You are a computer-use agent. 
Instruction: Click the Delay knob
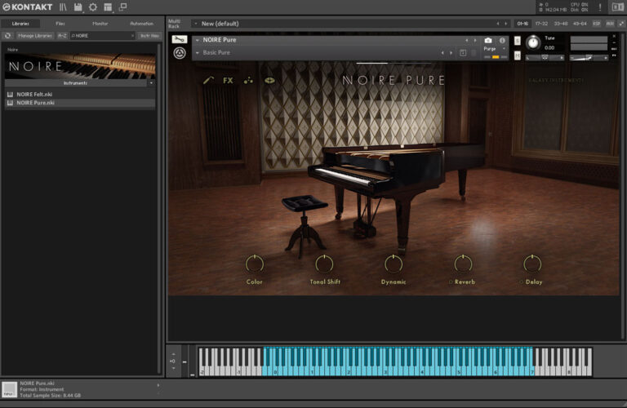tap(532, 264)
